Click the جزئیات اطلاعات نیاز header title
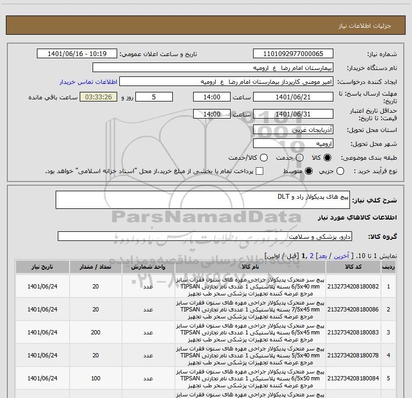Viewport: 412px width, 398px height. pyautogui.click(x=365, y=26)
